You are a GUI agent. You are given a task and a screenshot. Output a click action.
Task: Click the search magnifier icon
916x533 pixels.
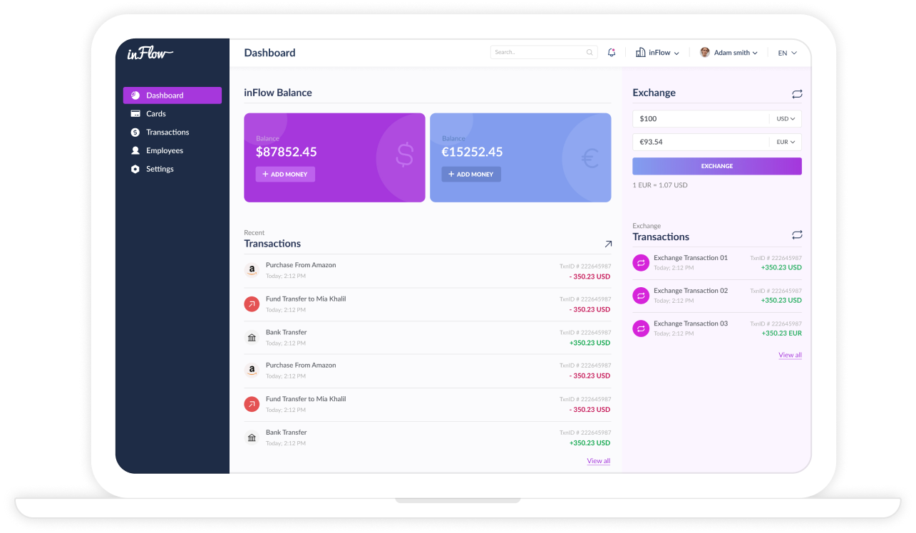pyautogui.click(x=590, y=53)
